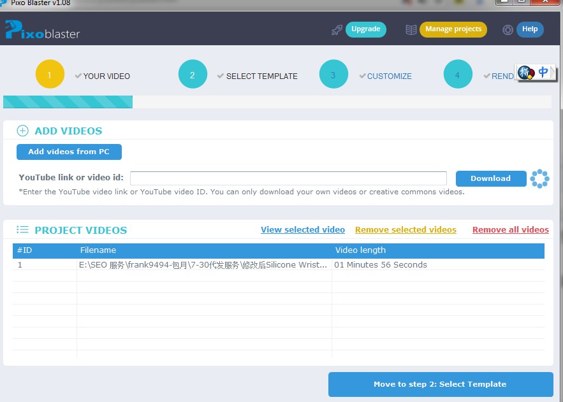Select the YOUR VIDEO step label

(x=106, y=76)
